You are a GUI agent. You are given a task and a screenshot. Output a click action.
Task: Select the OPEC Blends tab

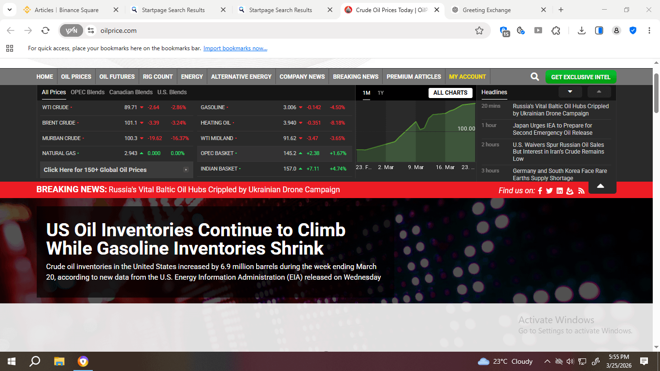pos(87,92)
